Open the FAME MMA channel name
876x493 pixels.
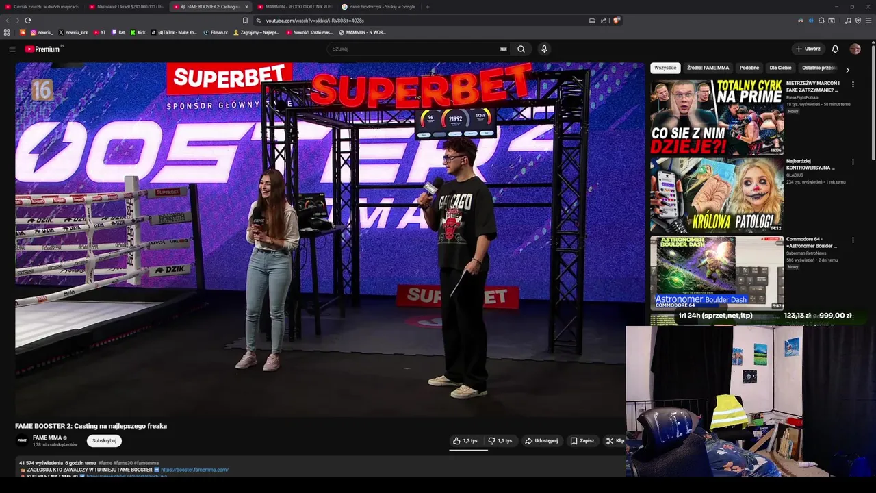click(x=47, y=438)
